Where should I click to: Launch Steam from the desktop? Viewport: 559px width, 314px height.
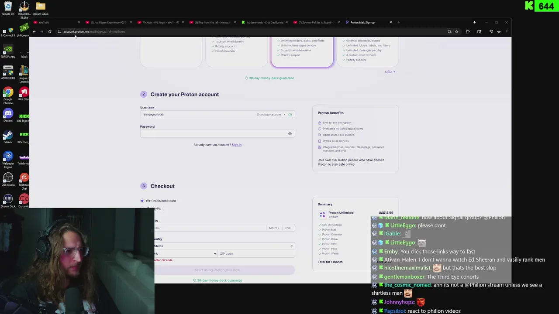tap(8, 137)
